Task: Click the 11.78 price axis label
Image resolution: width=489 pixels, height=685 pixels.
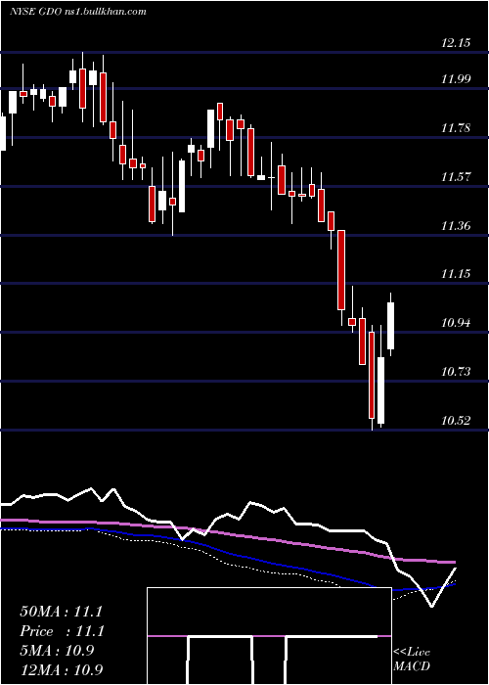Action: [456, 128]
